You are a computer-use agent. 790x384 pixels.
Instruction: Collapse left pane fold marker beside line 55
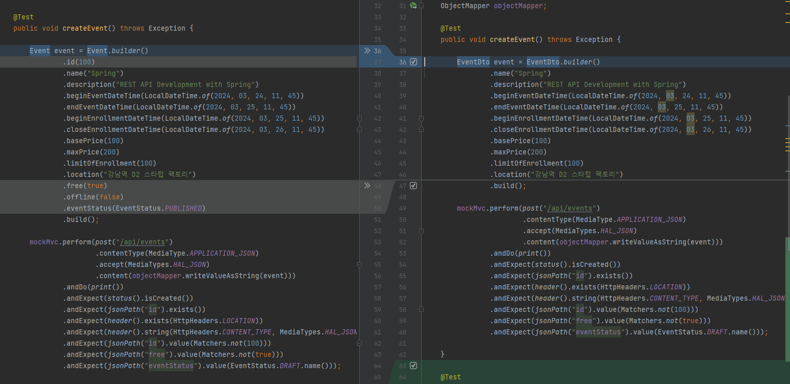point(359,264)
